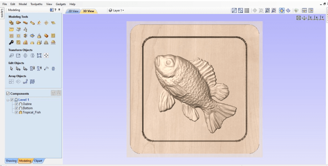The height and width of the screenshot is (166, 328).
Task: Click the Copy Along Vectors array icon
Action: (25, 82)
